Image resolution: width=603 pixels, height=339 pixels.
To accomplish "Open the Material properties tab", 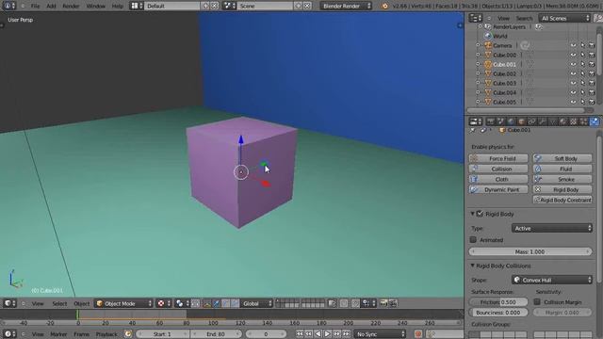I will coord(563,121).
